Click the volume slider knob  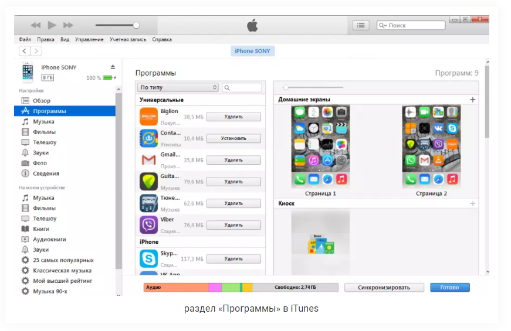click(x=136, y=25)
